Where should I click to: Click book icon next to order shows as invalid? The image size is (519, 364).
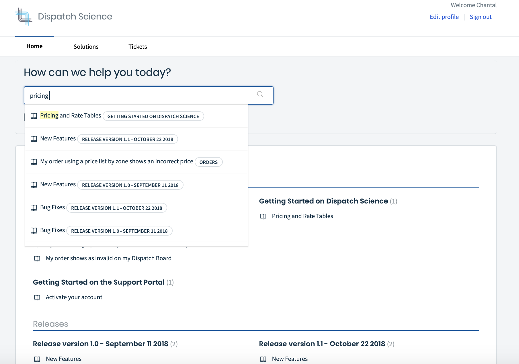[x=37, y=259]
